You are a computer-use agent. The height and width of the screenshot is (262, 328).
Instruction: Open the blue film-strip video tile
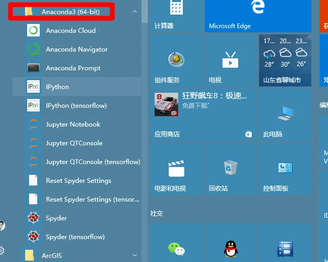tap(285, 243)
